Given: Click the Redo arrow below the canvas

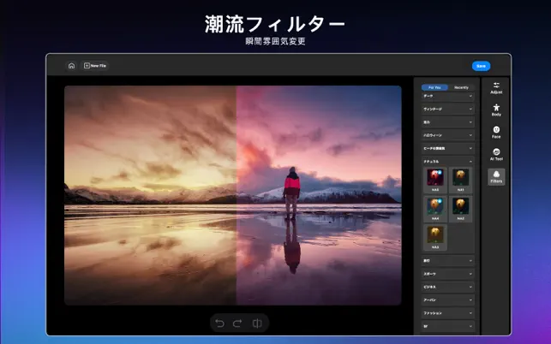Looking at the screenshot, I should 238,323.
